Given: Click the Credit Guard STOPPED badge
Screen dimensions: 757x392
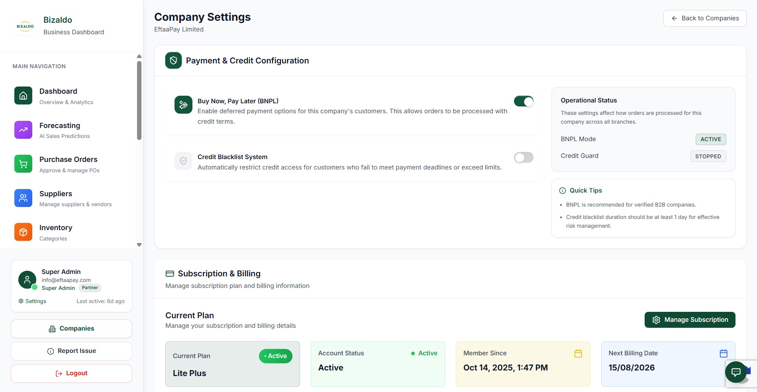Looking at the screenshot, I should pyautogui.click(x=708, y=156).
